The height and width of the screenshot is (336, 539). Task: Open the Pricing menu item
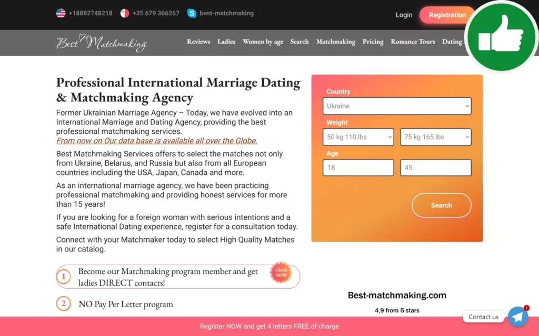[373, 42]
